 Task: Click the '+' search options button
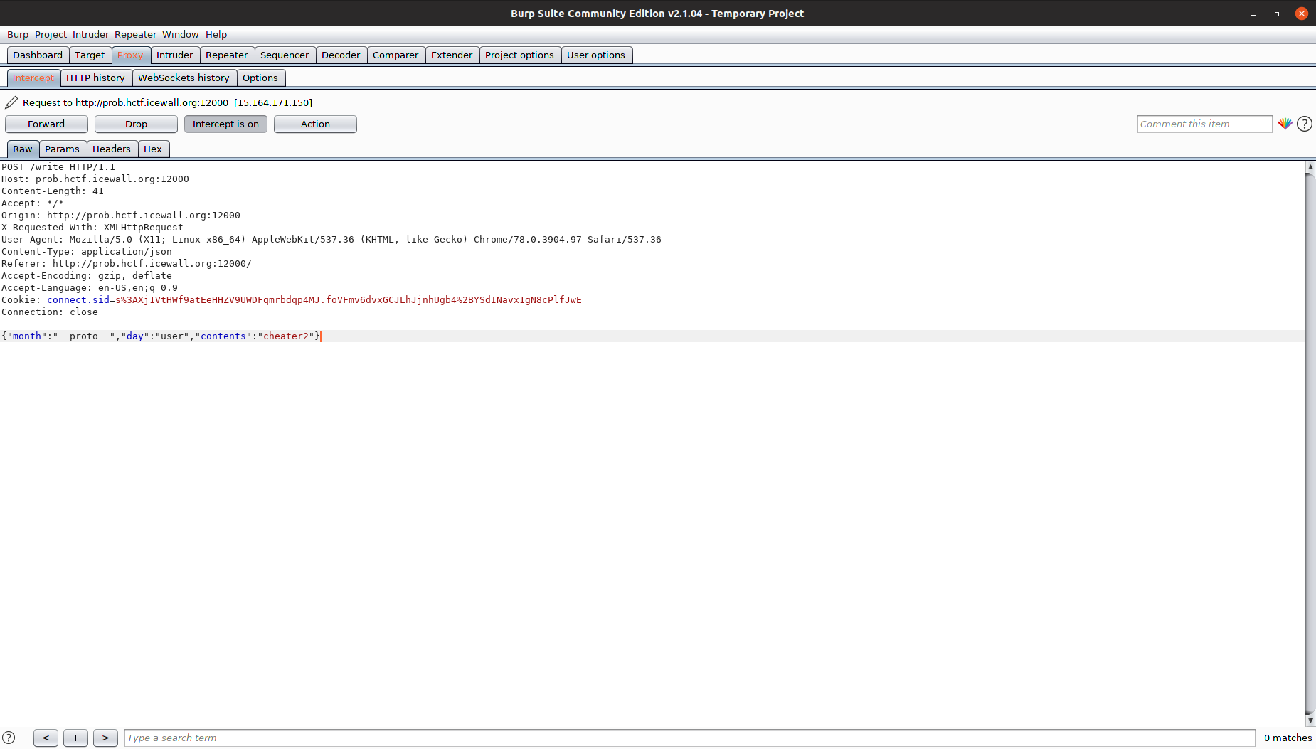point(75,738)
